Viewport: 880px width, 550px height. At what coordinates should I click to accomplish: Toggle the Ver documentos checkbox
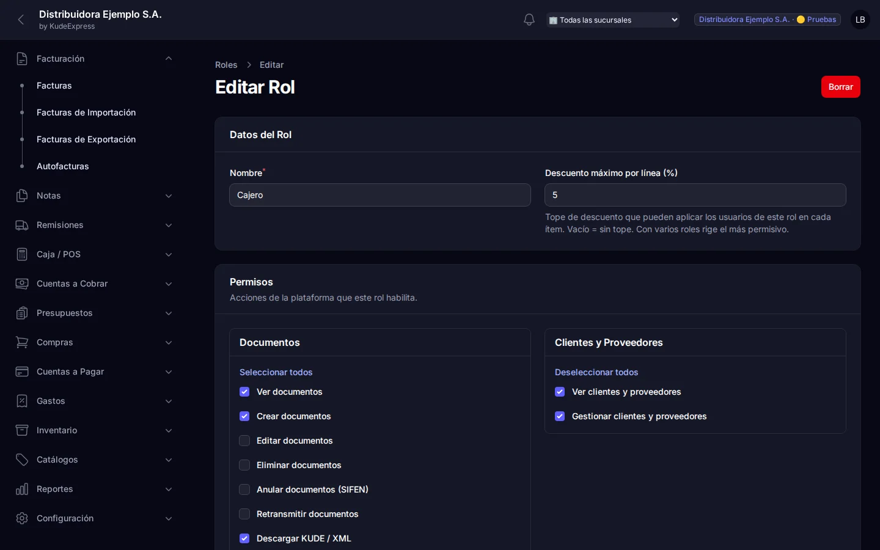tap(244, 392)
